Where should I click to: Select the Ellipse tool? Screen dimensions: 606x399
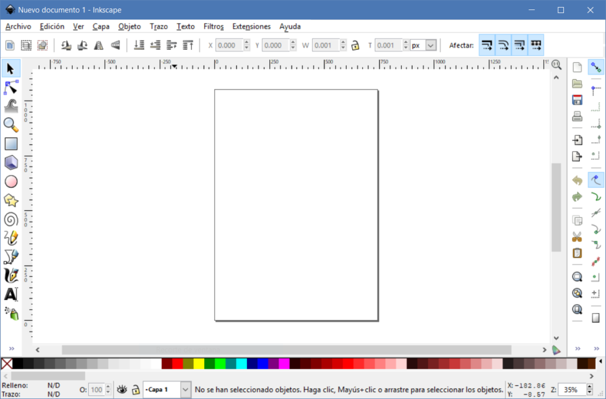point(10,181)
